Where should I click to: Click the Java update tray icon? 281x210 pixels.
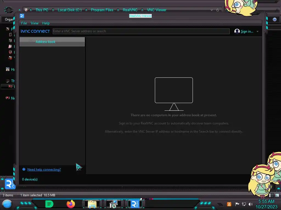[229, 204]
